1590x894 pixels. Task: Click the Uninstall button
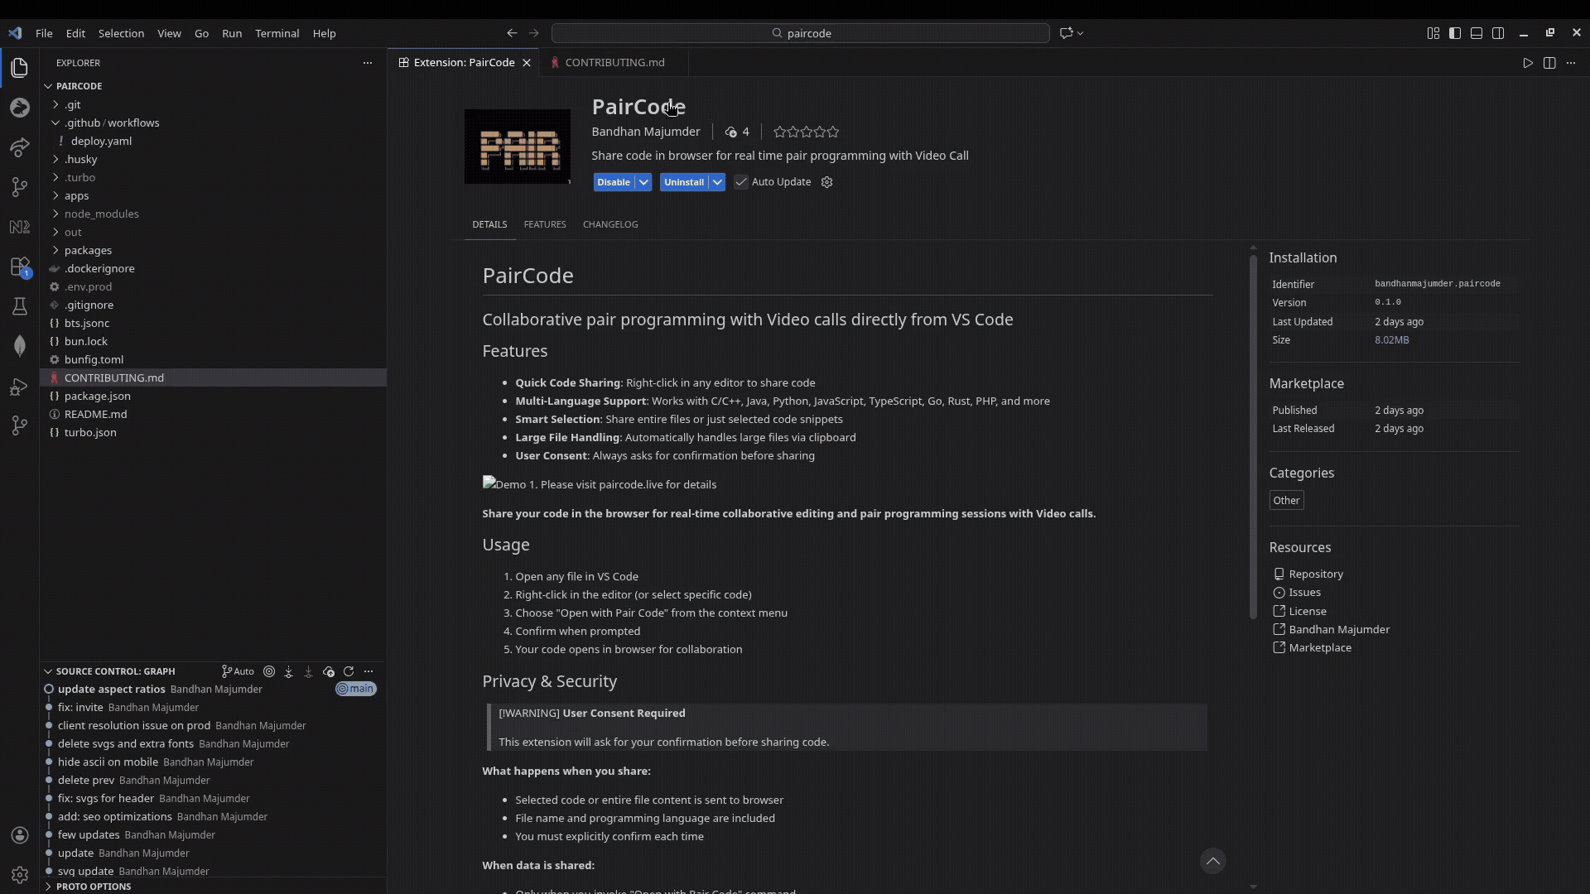[x=685, y=181]
